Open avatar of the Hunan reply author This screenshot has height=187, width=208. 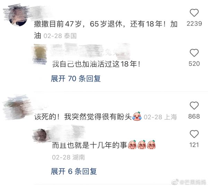(x=41, y=135)
